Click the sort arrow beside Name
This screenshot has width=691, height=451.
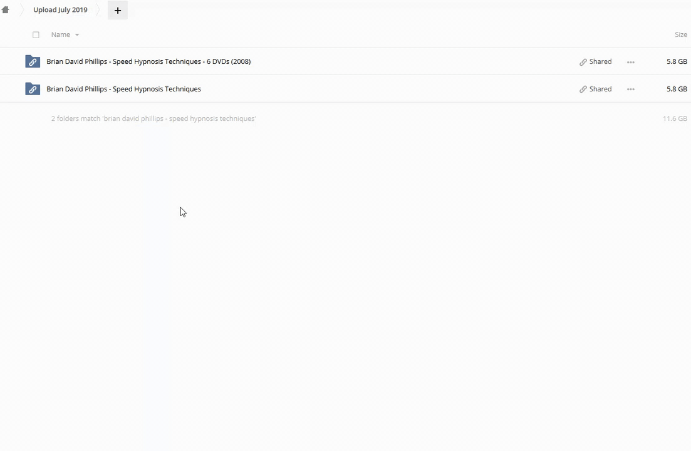tap(77, 35)
